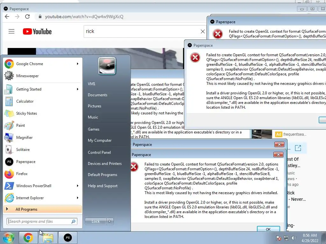The width and height of the screenshot is (326, 244).
Task: Click the network tray icon
Action: 286,238
